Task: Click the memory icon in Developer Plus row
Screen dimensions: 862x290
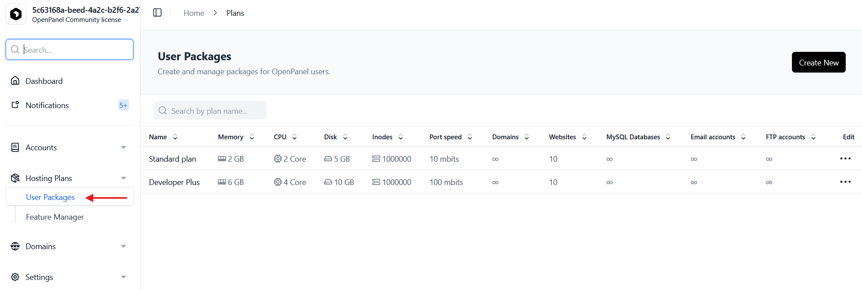Action: point(222,182)
